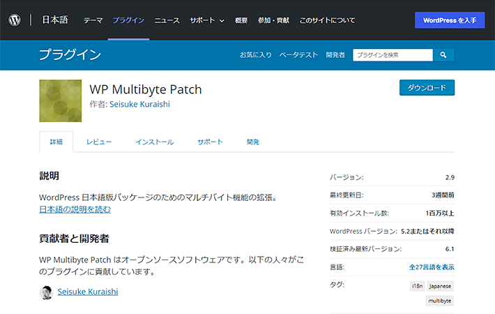Expand the サポート dropdown chevron
Screen dimensions: 495x314
[x=222, y=21]
